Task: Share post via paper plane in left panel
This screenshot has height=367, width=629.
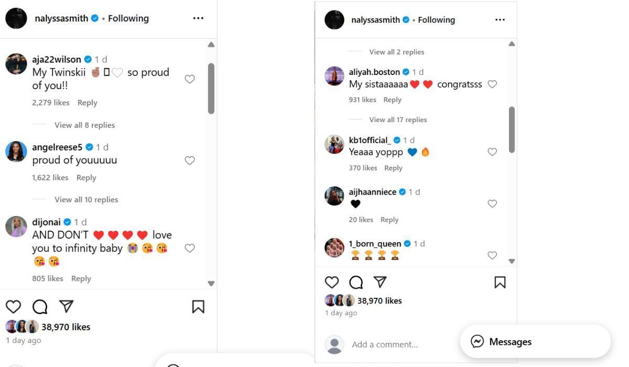Action: [66, 306]
